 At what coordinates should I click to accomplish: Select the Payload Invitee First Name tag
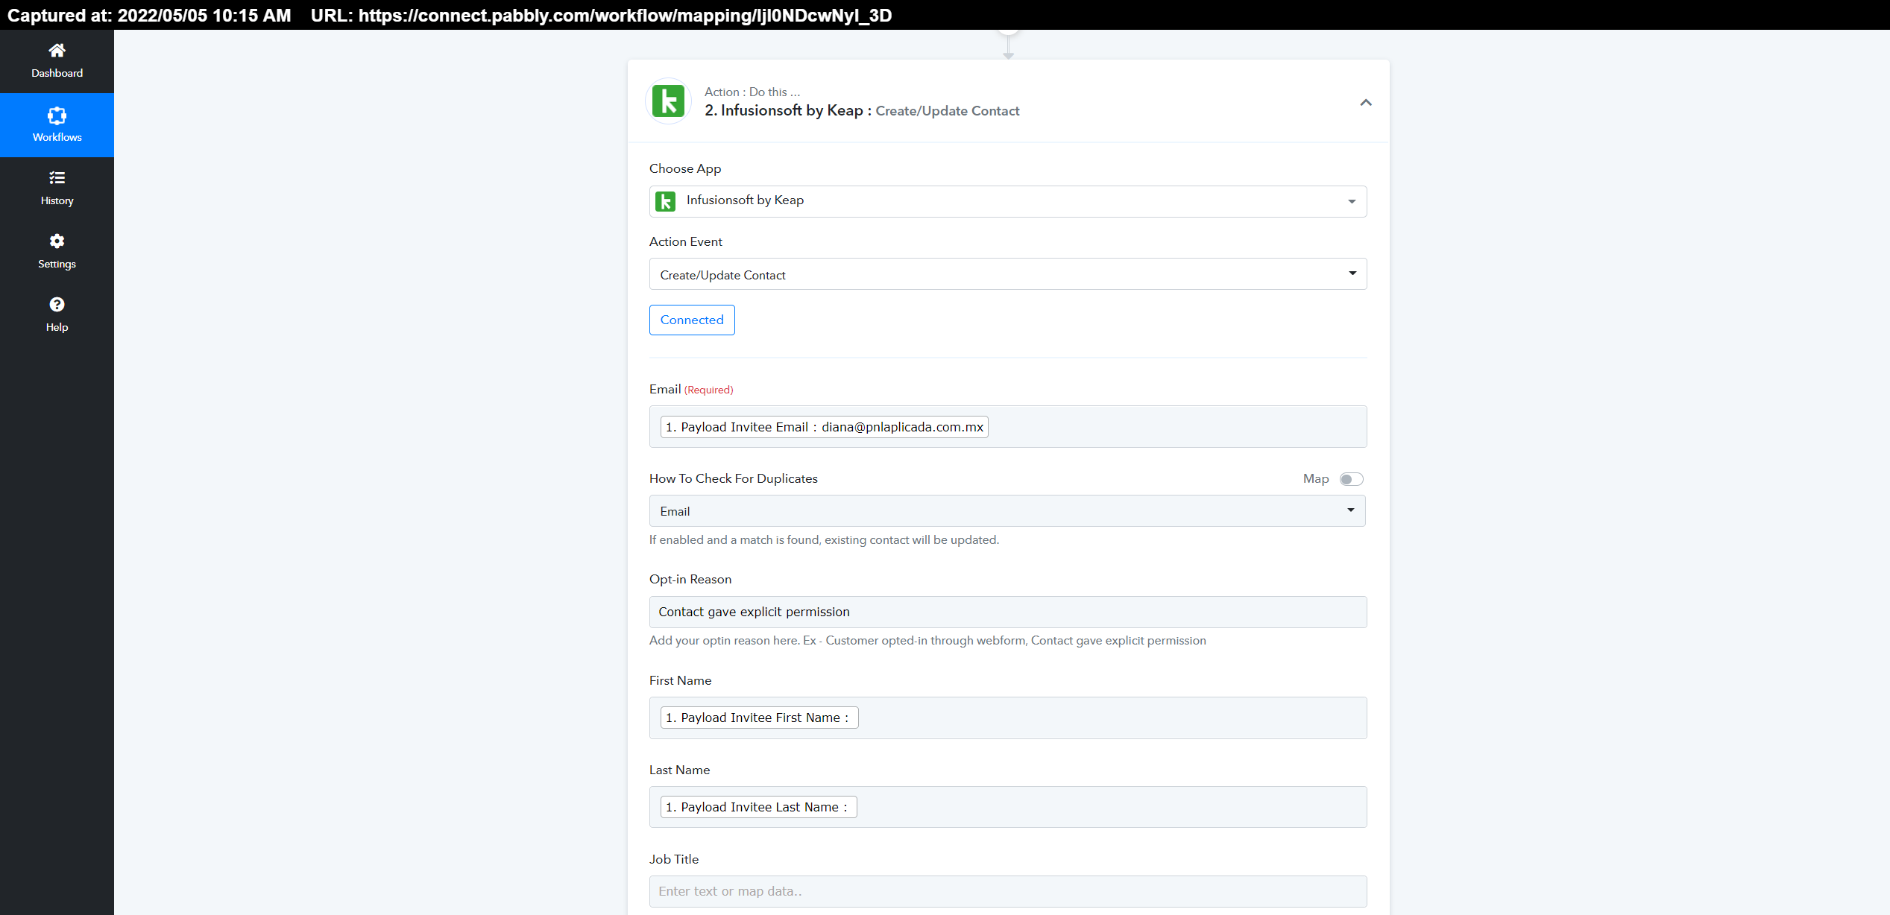(x=760, y=718)
